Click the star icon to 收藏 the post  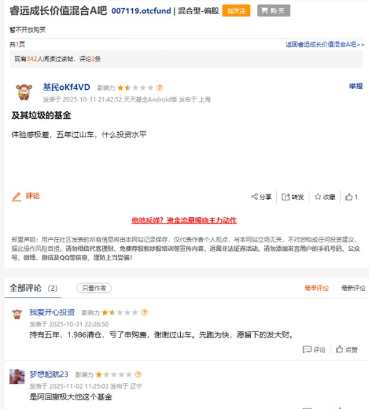point(325,197)
